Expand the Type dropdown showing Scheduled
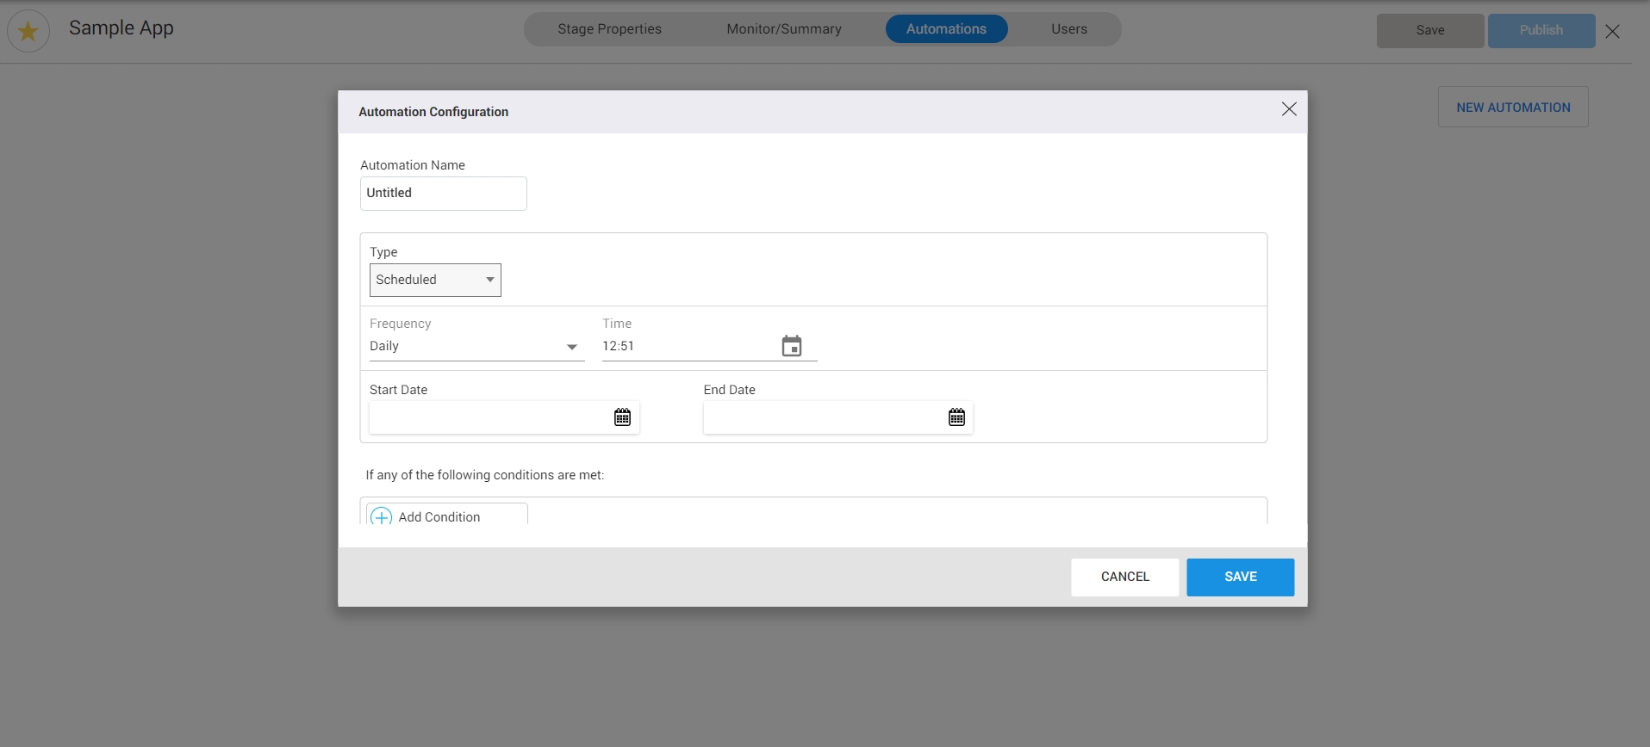Image resolution: width=1650 pixels, height=747 pixels. point(435,281)
